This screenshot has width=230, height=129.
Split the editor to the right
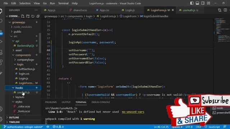(x=225, y=10)
